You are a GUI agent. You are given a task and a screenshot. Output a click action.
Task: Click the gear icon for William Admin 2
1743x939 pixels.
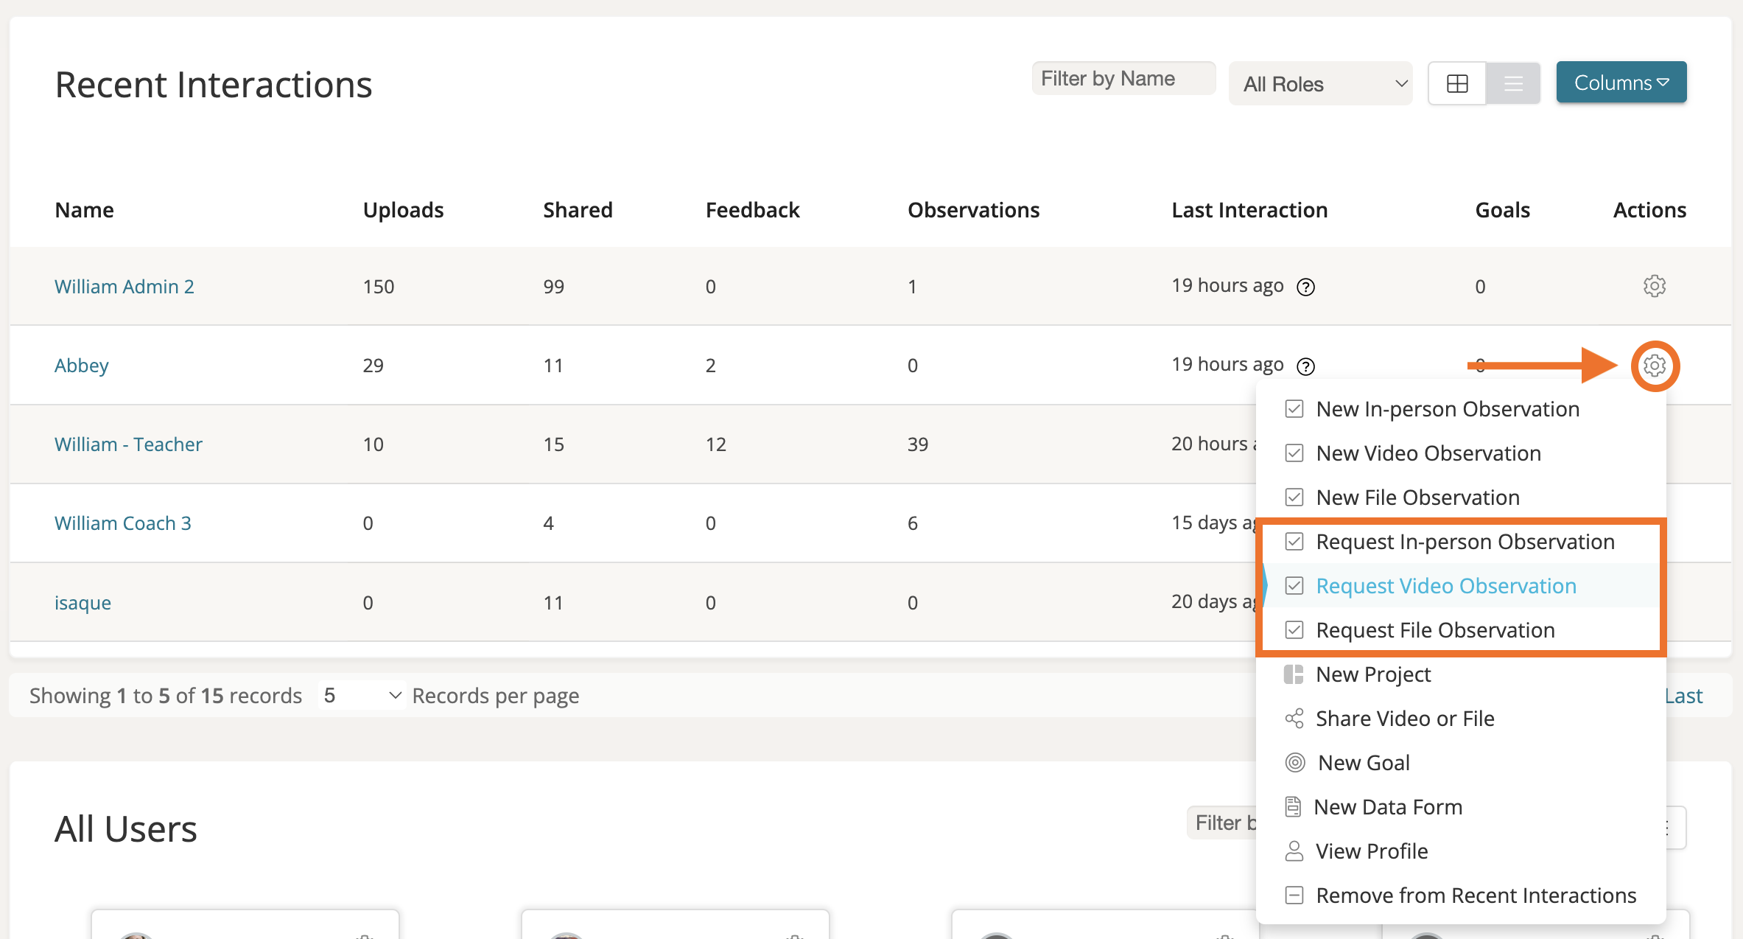pos(1654,286)
